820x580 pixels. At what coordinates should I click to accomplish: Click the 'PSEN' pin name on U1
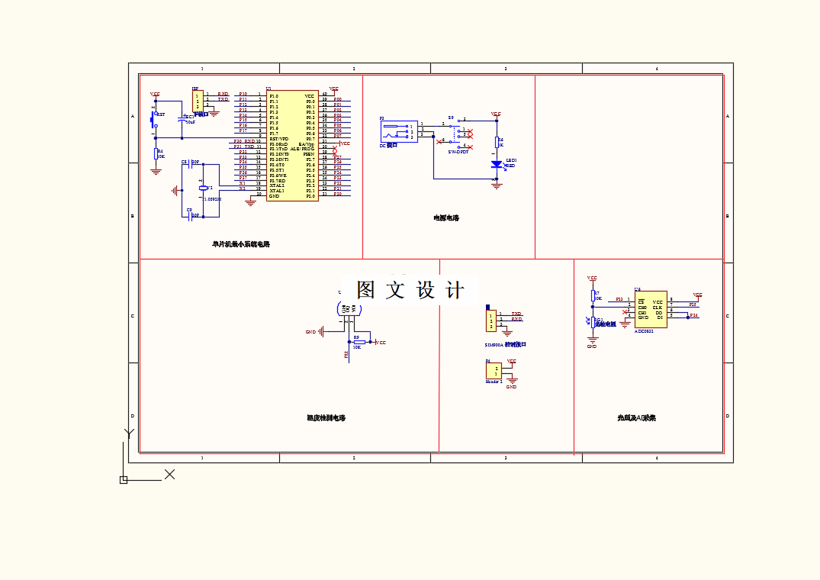[x=309, y=154]
